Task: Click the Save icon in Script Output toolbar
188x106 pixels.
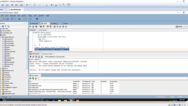Action: (x=36, y=57)
